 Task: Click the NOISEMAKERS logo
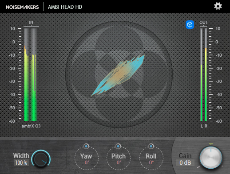pos(22,7)
